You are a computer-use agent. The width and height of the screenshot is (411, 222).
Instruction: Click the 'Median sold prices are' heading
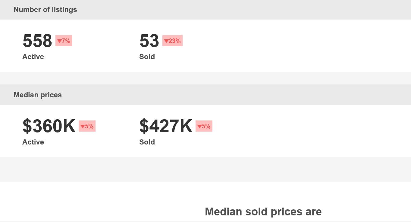(x=263, y=212)
